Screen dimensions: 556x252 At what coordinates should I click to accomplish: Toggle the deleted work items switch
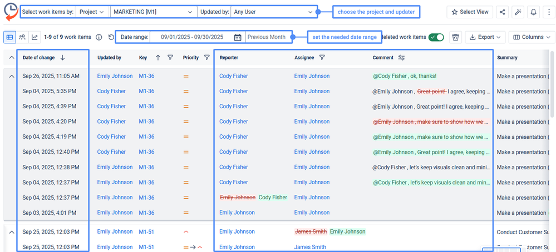(x=436, y=37)
